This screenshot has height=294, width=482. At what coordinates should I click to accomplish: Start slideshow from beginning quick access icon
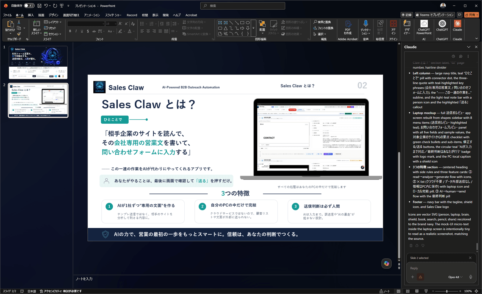[x=62, y=6]
